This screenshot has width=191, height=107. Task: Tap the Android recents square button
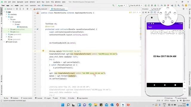click(175, 85)
